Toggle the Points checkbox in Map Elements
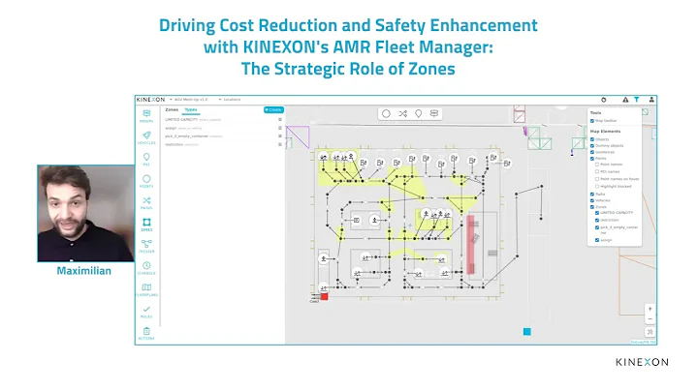This screenshot has width=698, height=391. [592, 158]
